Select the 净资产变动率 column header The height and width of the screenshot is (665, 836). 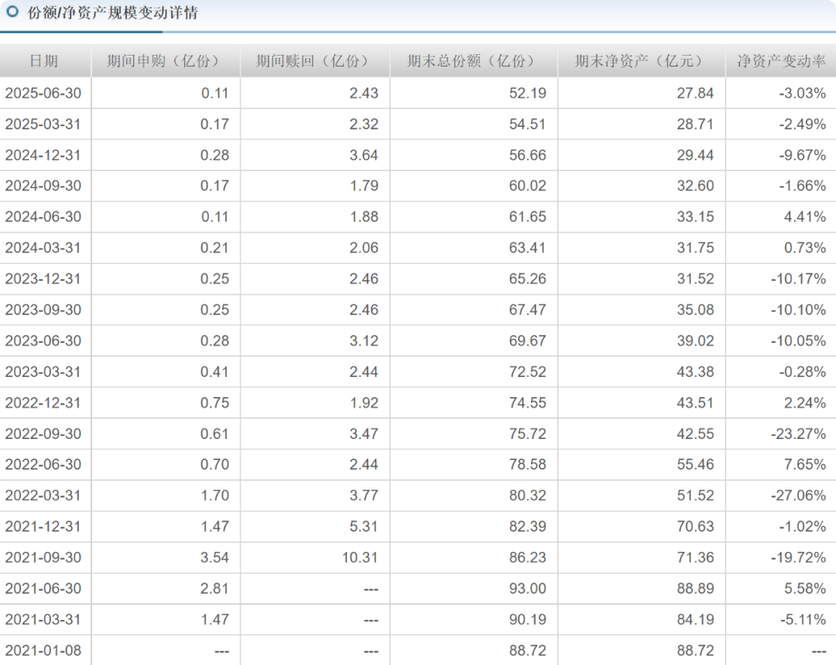point(780,61)
